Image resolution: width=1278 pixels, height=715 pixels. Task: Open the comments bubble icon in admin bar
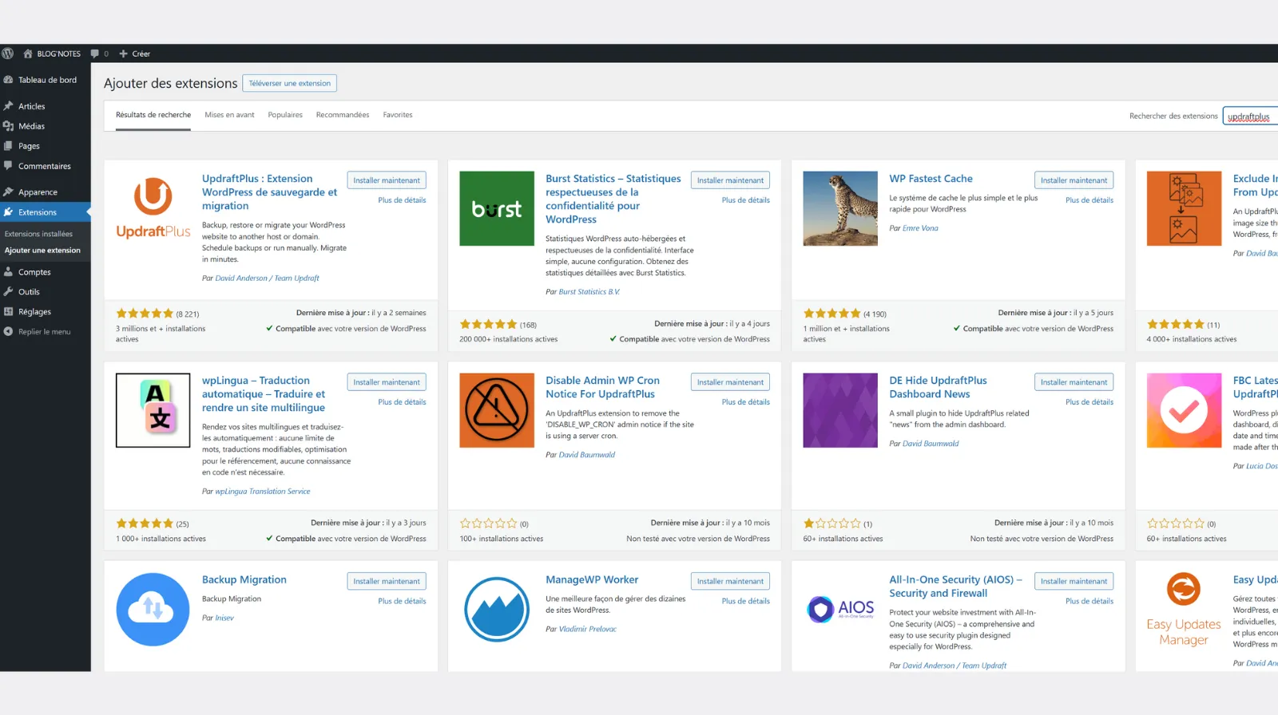(95, 53)
